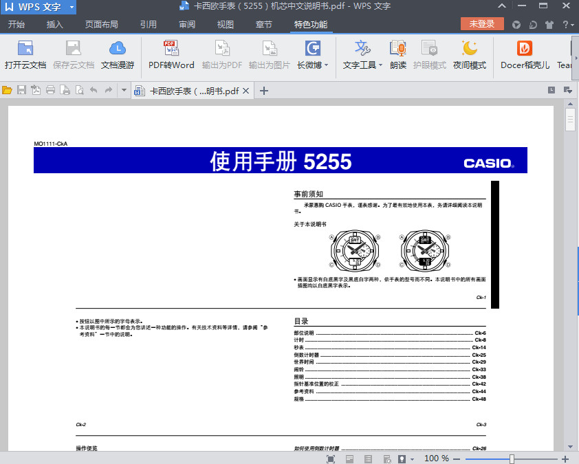Screen dimensions: 579x464
Task: Click the fullscreen view icon in status bar
Action: [x=331, y=459]
